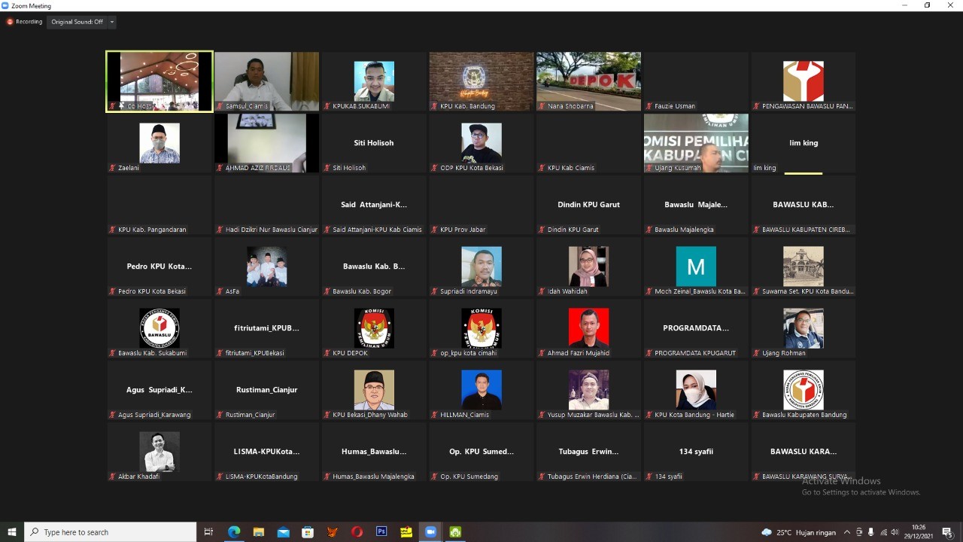Click the red Recording indicator icon
The width and height of the screenshot is (963, 542).
point(11,22)
